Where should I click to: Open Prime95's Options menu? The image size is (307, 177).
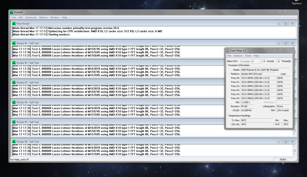pyautogui.click(x=43, y=17)
